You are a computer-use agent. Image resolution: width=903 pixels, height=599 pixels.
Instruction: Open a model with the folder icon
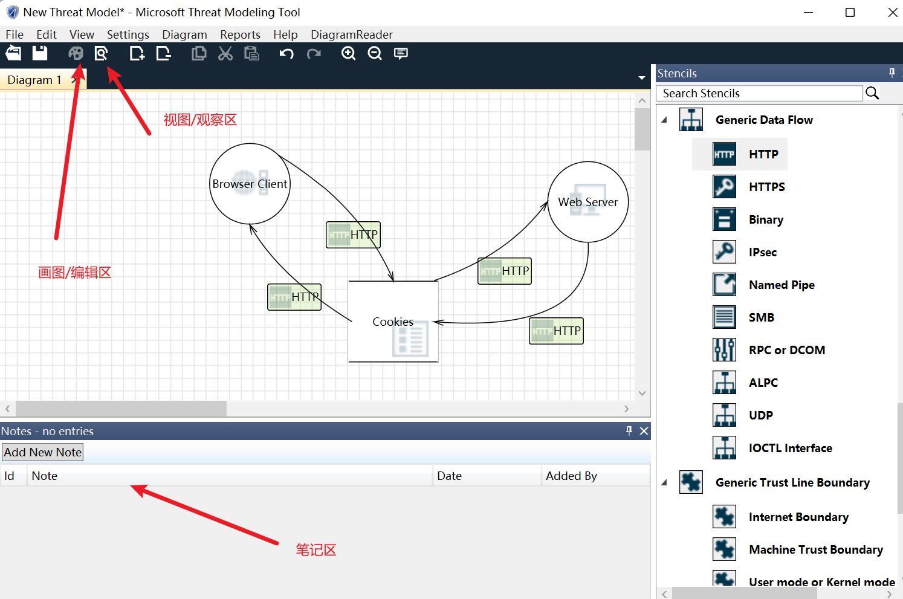click(13, 53)
